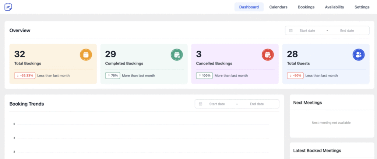Click the FluentBooking logo icon
The image size is (377, 159).
pyautogui.click(x=8, y=7)
